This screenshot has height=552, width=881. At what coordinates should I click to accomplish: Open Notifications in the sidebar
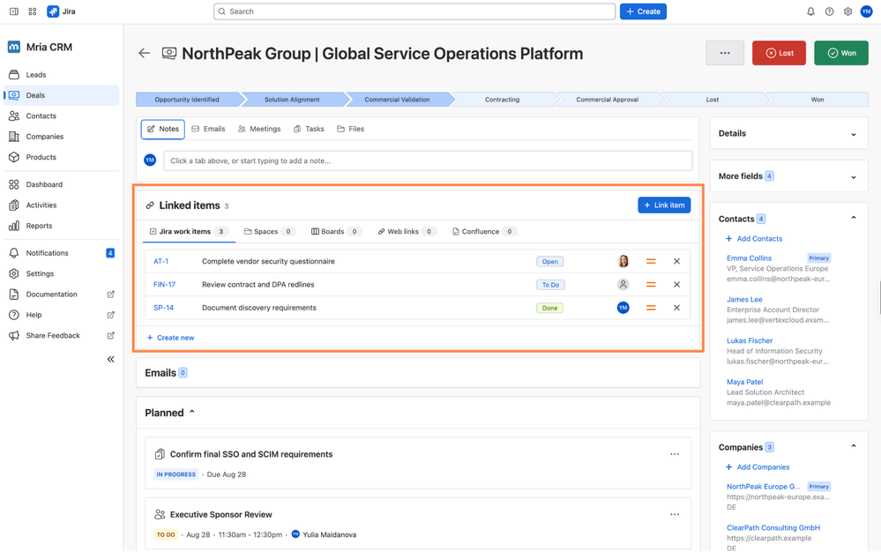point(62,253)
